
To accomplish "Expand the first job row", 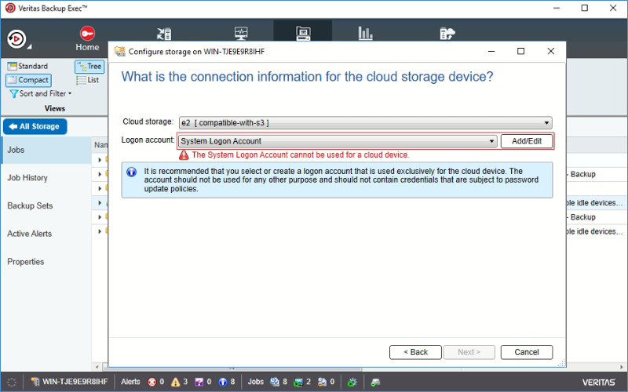I will pyautogui.click(x=100, y=160).
